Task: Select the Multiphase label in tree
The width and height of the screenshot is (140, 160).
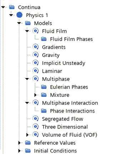Action: [x=56, y=79]
